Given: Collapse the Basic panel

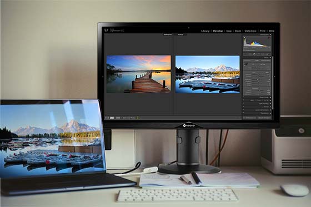Looking at the screenshot, I should [x=270, y=58].
